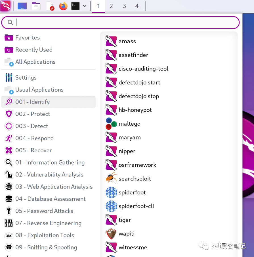Launch wapiti scanner
The height and width of the screenshot is (257, 254).
pos(169,234)
